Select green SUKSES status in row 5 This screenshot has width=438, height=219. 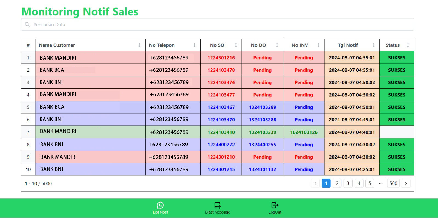click(397, 107)
